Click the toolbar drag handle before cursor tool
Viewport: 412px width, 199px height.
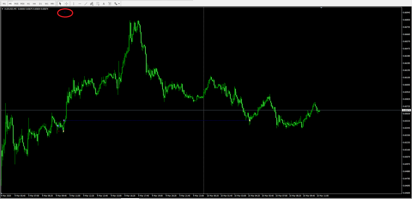[57, 4]
